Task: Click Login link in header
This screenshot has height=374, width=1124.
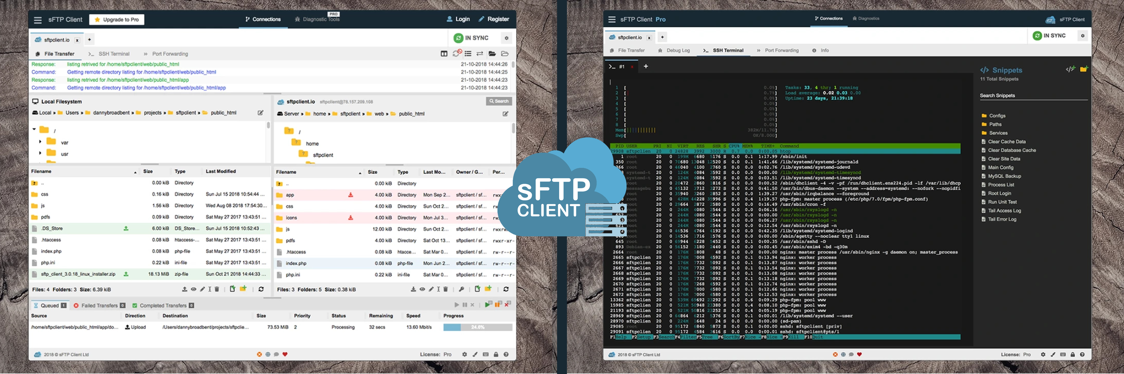Action: click(x=458, y=19)
